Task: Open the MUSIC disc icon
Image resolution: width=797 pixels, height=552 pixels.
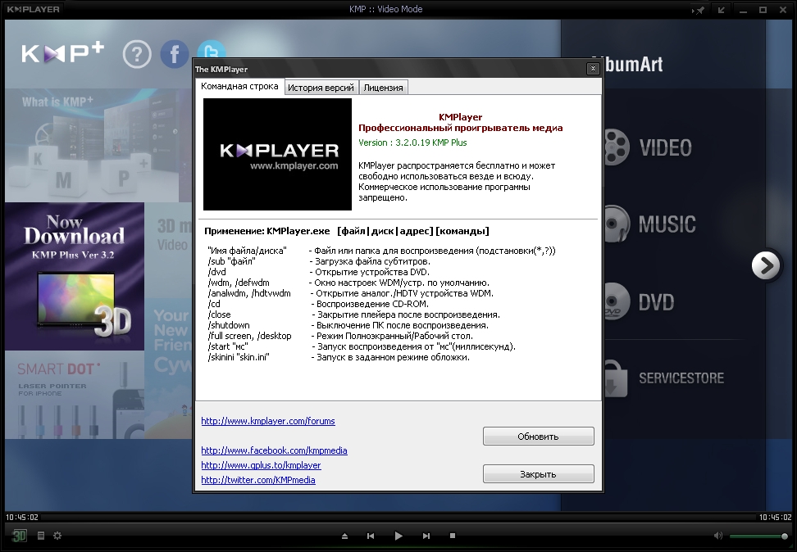Action: (617, 224)
